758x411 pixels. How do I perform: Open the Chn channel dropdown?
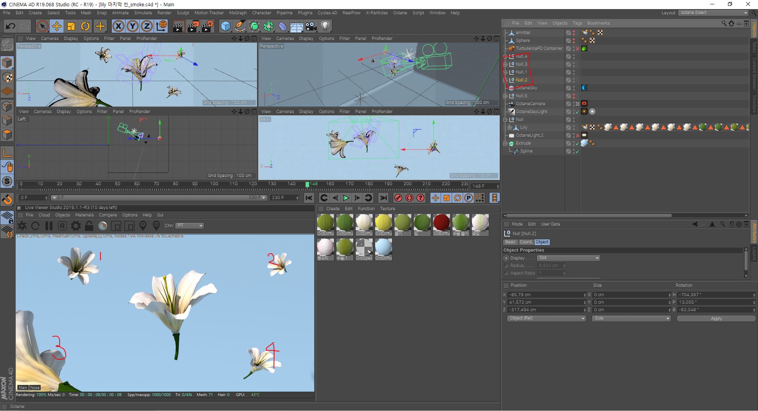click(189, 225)
